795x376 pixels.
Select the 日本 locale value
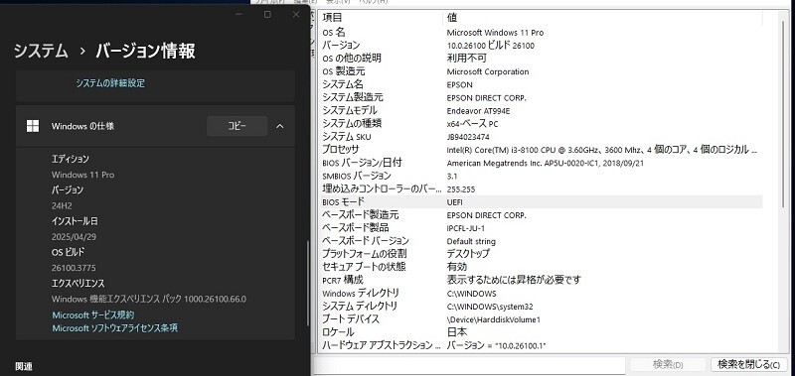[457, 332]
